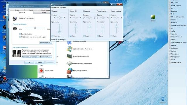Screen dimensions: 187x105
Task: Toggle Выкл. все checkbox in Уровень column
Action: [x=52, y=36]
